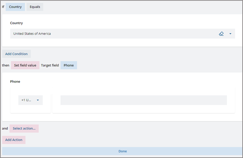Screen dimensions: 243x158
Task: Click the Add Condition button
Action: 16,54
